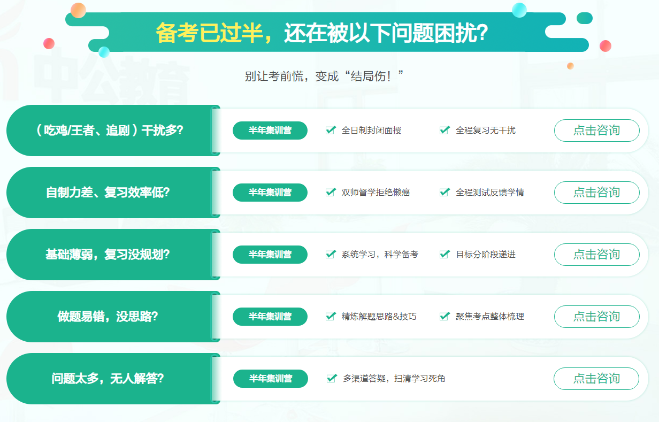Click the checkmark beside 全日制封闭面授
Viewport: 659px width, 422px height.
point(330,130)
